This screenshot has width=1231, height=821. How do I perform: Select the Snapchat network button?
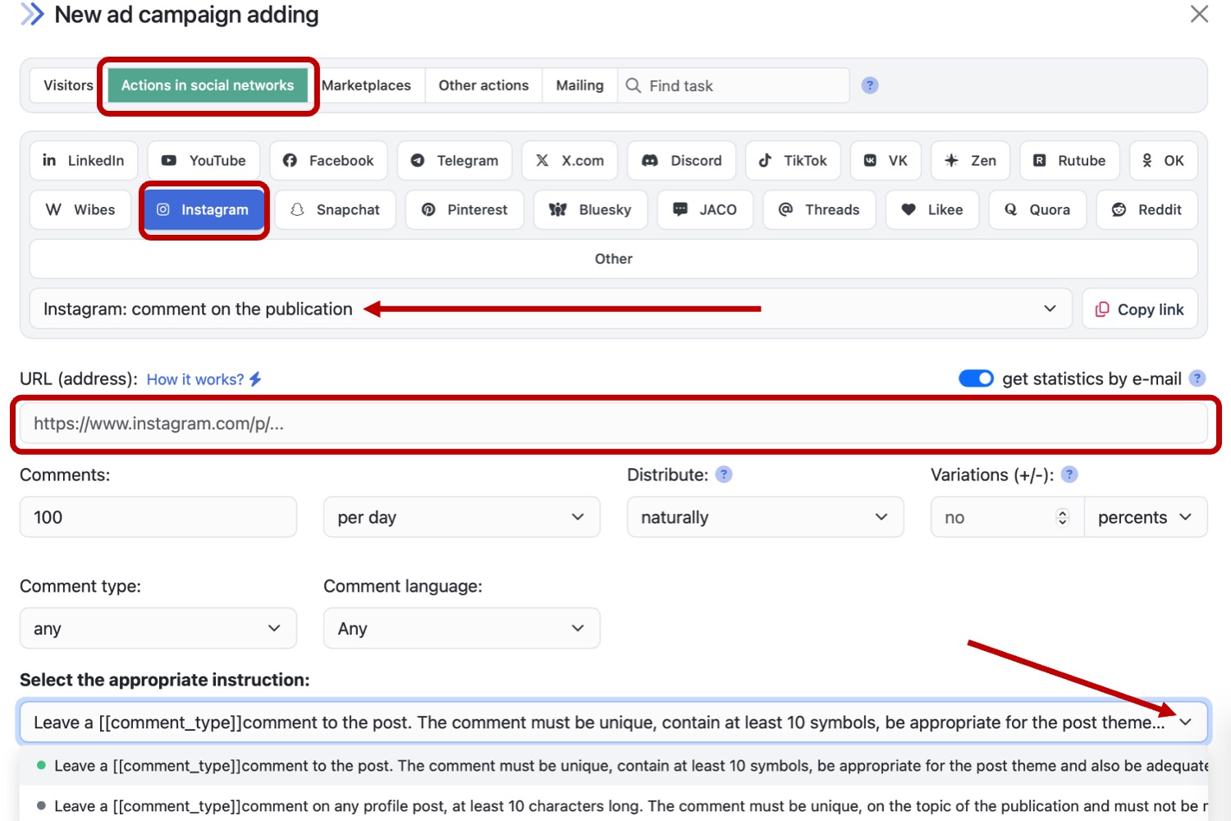click(335, 210)
